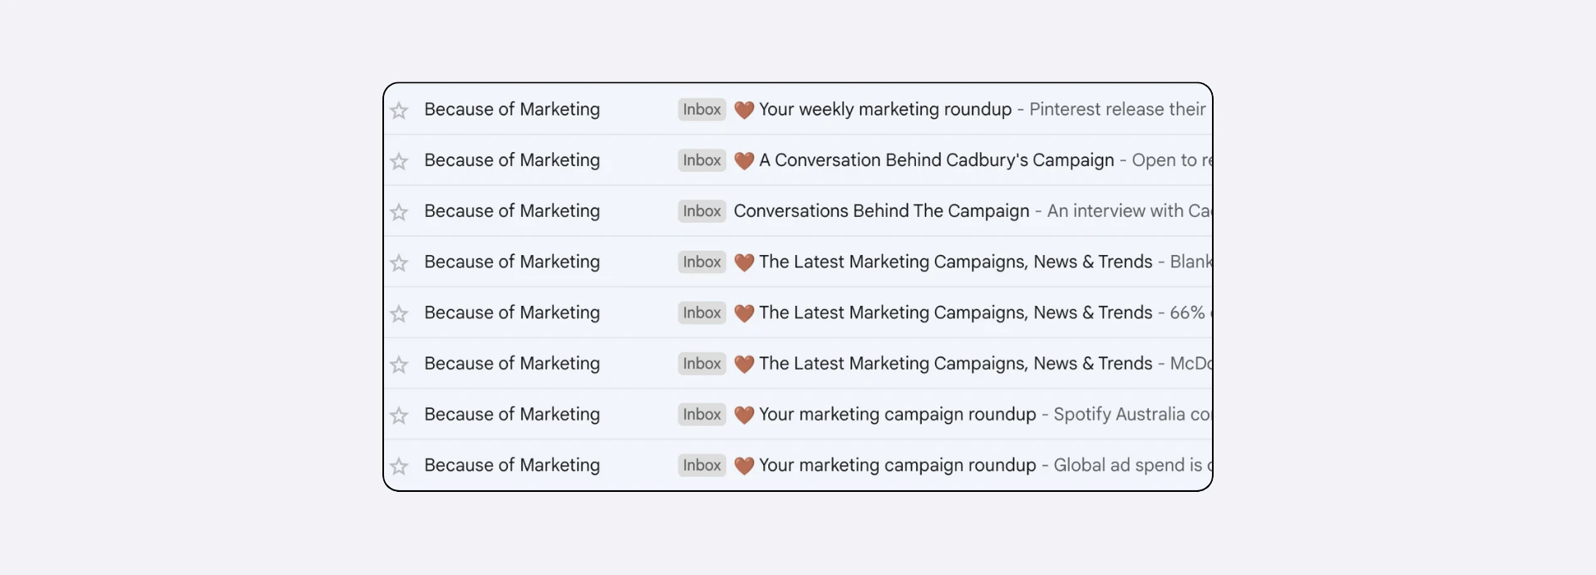Star the McDonald's preview Latest Marketing email
The image size is (1596, 575).
(x=399, y=364)
